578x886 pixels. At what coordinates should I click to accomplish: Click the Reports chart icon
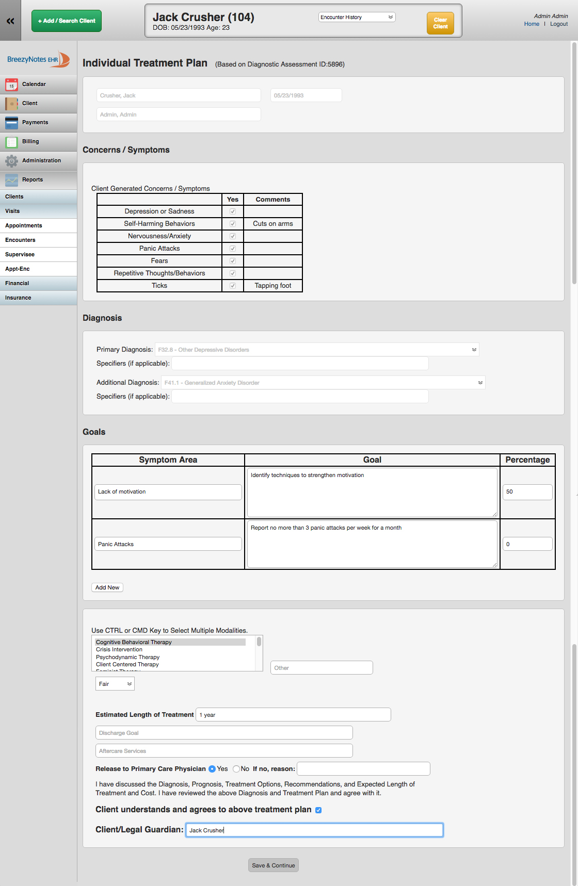11,180
